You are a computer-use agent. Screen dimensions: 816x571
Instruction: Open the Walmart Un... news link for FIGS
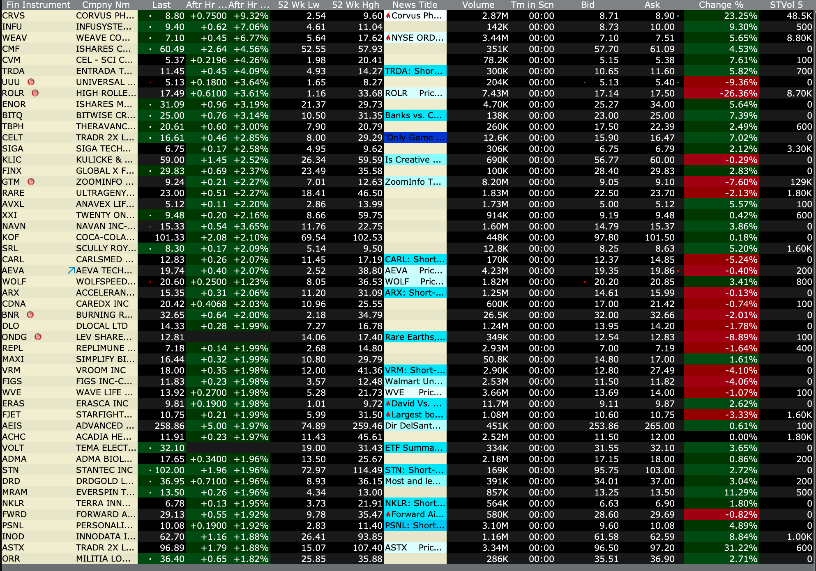tap(415, 381)
